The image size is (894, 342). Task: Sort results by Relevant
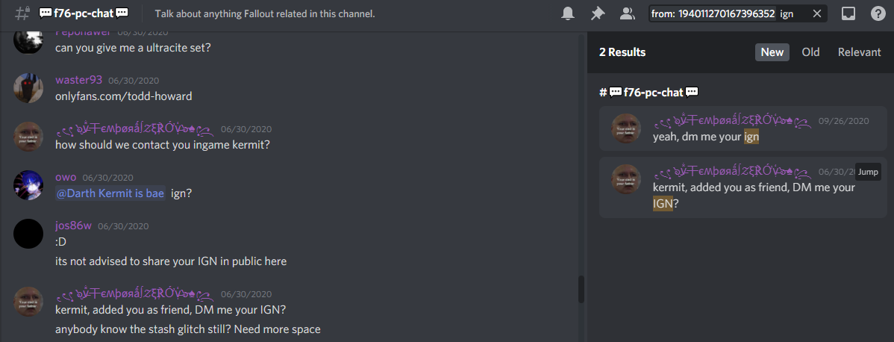coord(859,52)
